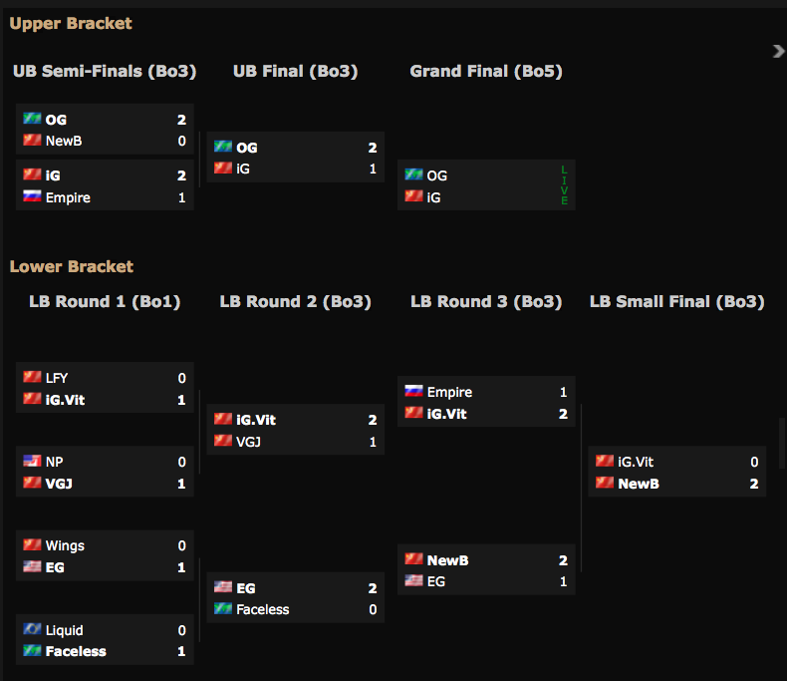Screen dimensions: 787x681
Task: Open the NewB team in LB Small Final
Action: [639, 484]
